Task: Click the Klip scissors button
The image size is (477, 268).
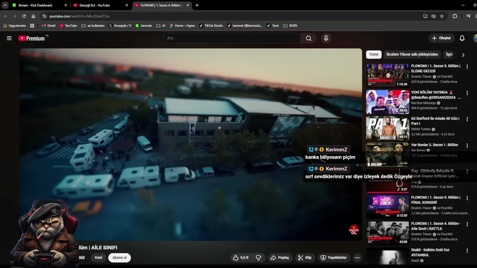Action: 304,258
